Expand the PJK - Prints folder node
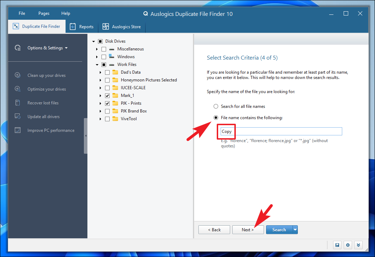This screenshot has height=257, width=375. (100, 103)
